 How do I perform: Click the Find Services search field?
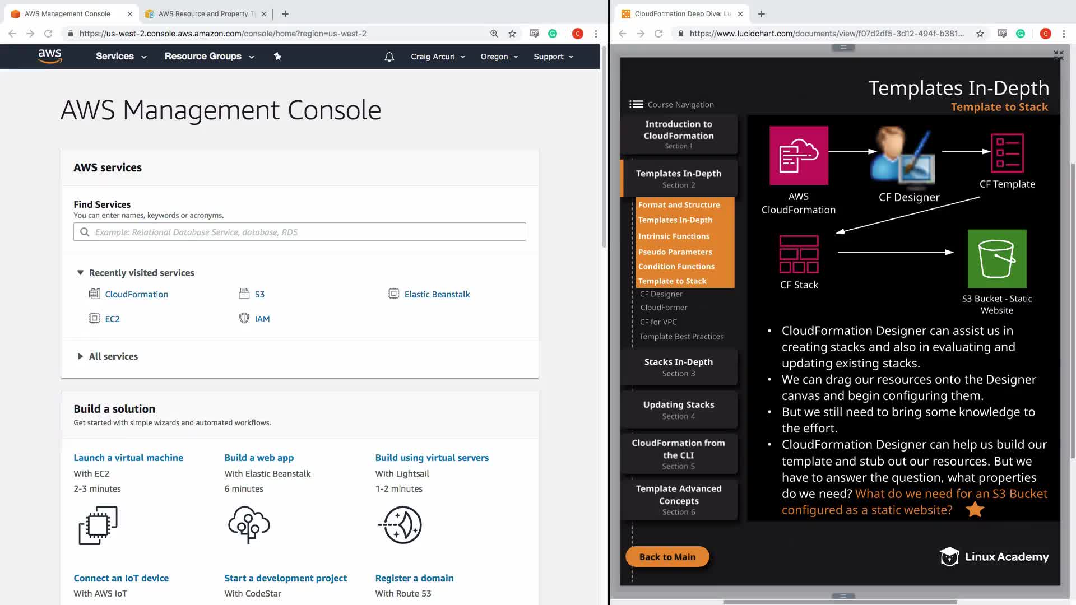(x=300, y=232)
